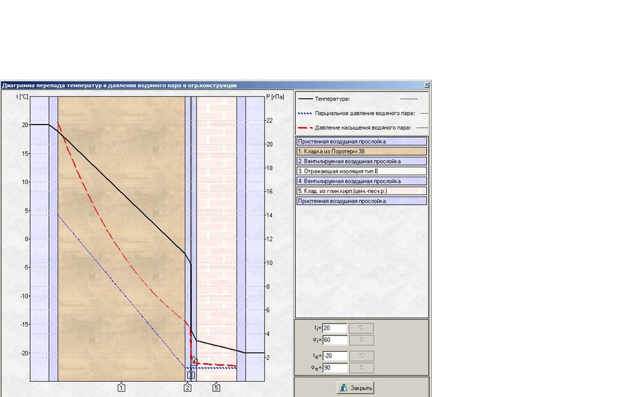Select layer marker 2 below the chart
This screenshot has width=636, height=397.
tap(188, 387)
